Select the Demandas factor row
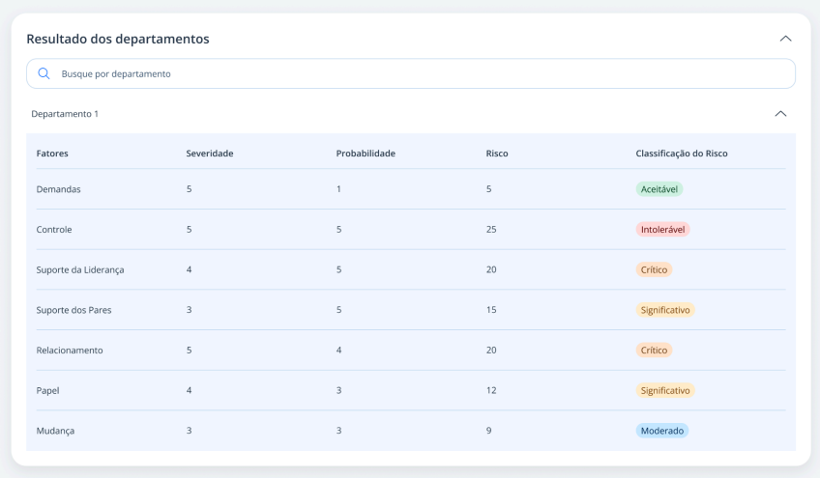The height and width of the screenshot is (478, 820). pyautogui.click(x=411, y=189)
